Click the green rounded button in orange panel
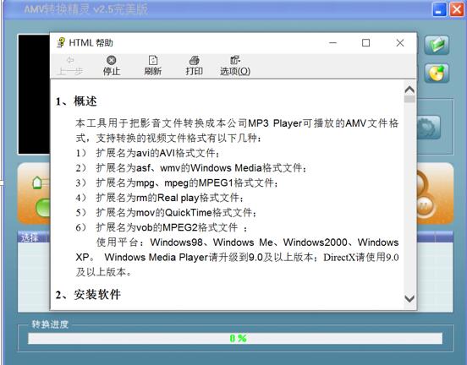 click(43, 207)
